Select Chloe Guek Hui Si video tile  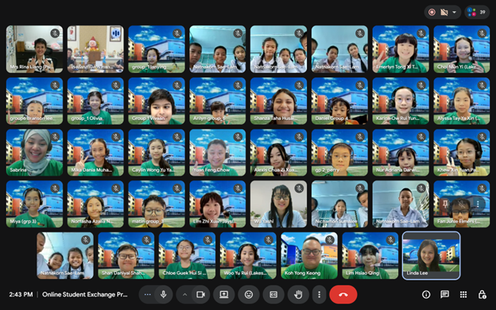click(x=187, y=256)
